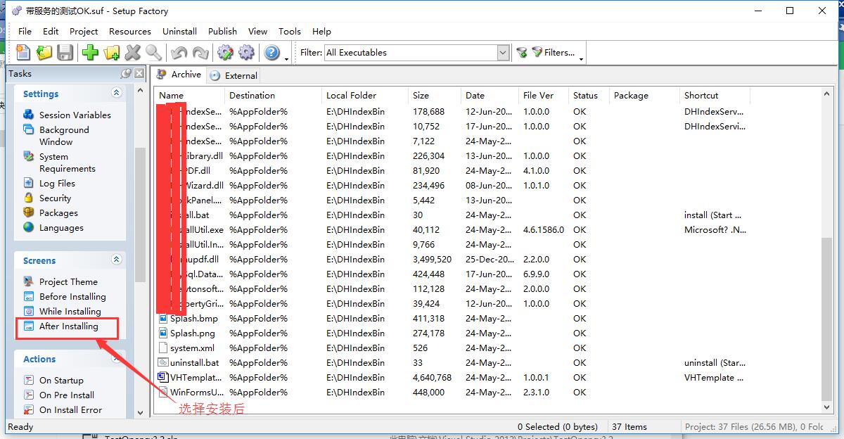The width and height of the screenshot is (844, 439).
Task: Open the File menu
Action: click(25, 31)
